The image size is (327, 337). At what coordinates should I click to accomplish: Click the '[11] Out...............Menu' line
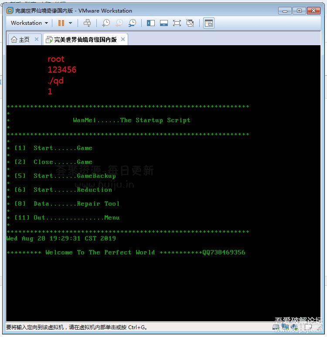click(x=67, y=217)
